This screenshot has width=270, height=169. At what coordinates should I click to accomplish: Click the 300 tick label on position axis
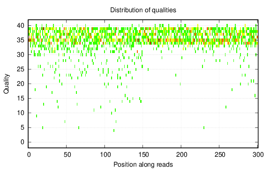[x=258, y=154]
